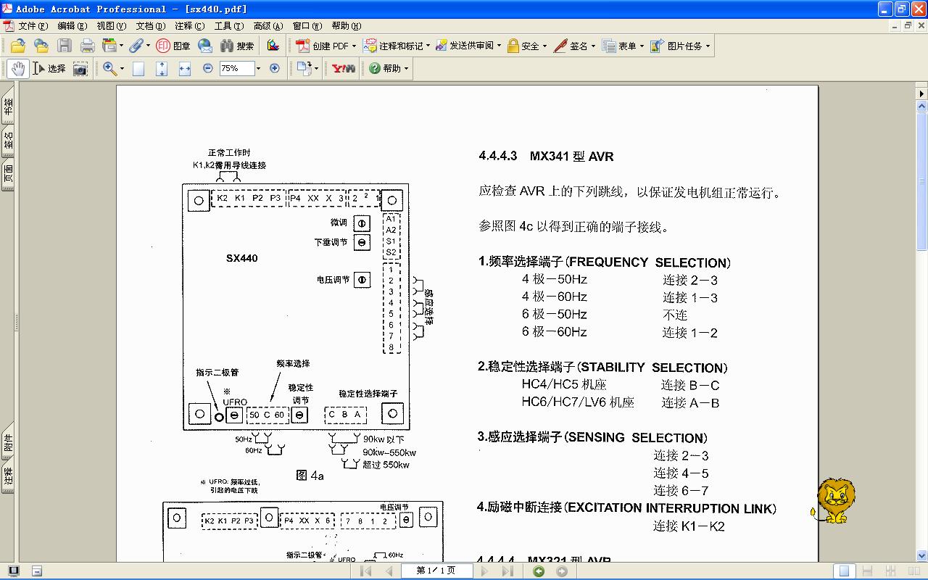Open the 页面 pages side tab
This screenshot has width=928, height=580.
click(8, 174)
